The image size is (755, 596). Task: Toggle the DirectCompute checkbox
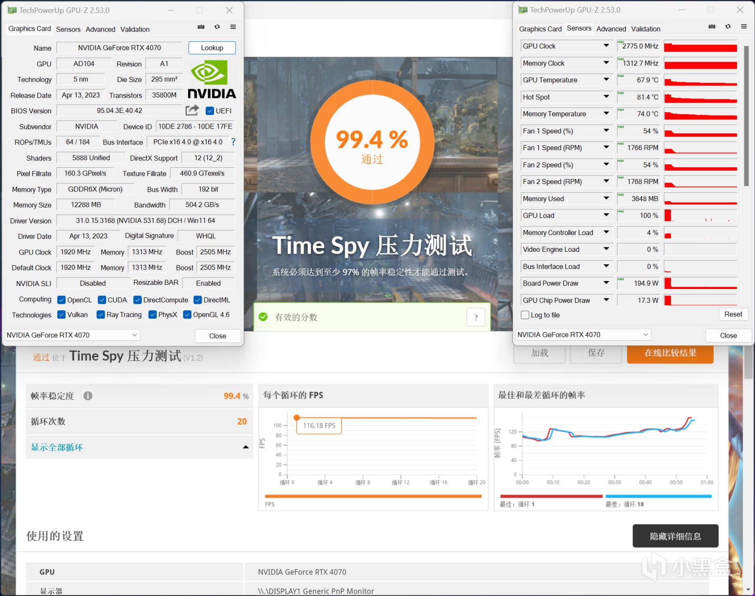point(138,300)
